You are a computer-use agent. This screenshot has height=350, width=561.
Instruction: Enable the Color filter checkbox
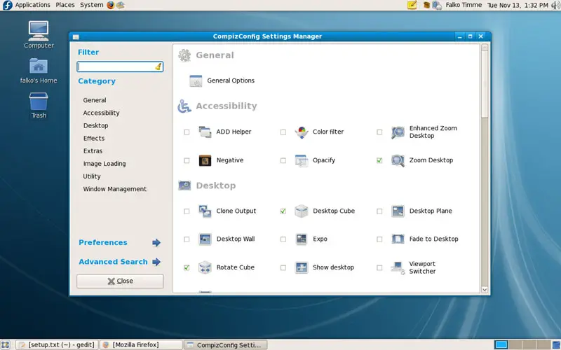coord(283,132)
